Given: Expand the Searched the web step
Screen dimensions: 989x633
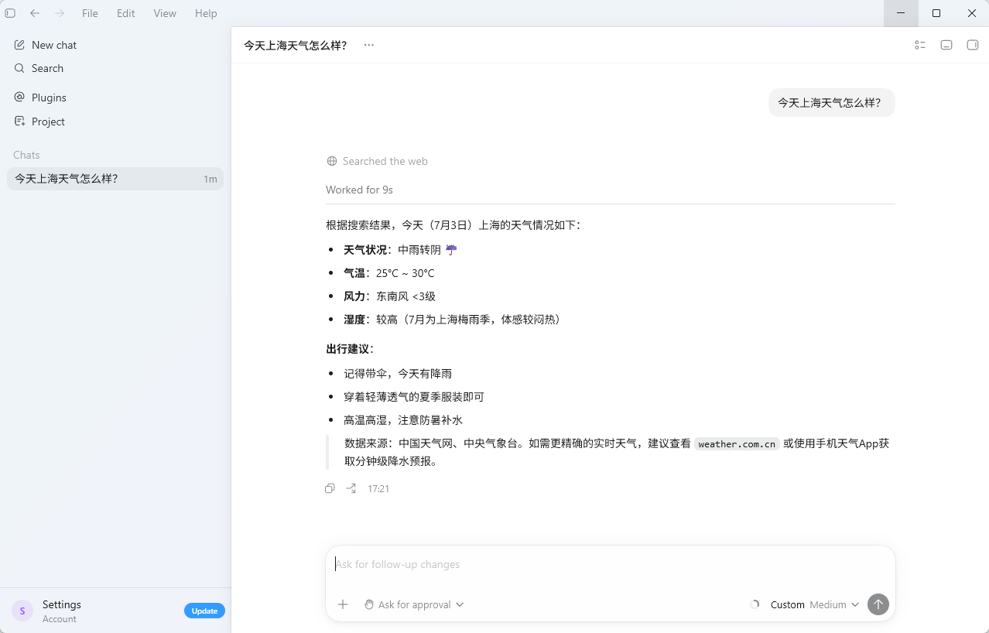Looking at the screenshot, I should [377, 161].
